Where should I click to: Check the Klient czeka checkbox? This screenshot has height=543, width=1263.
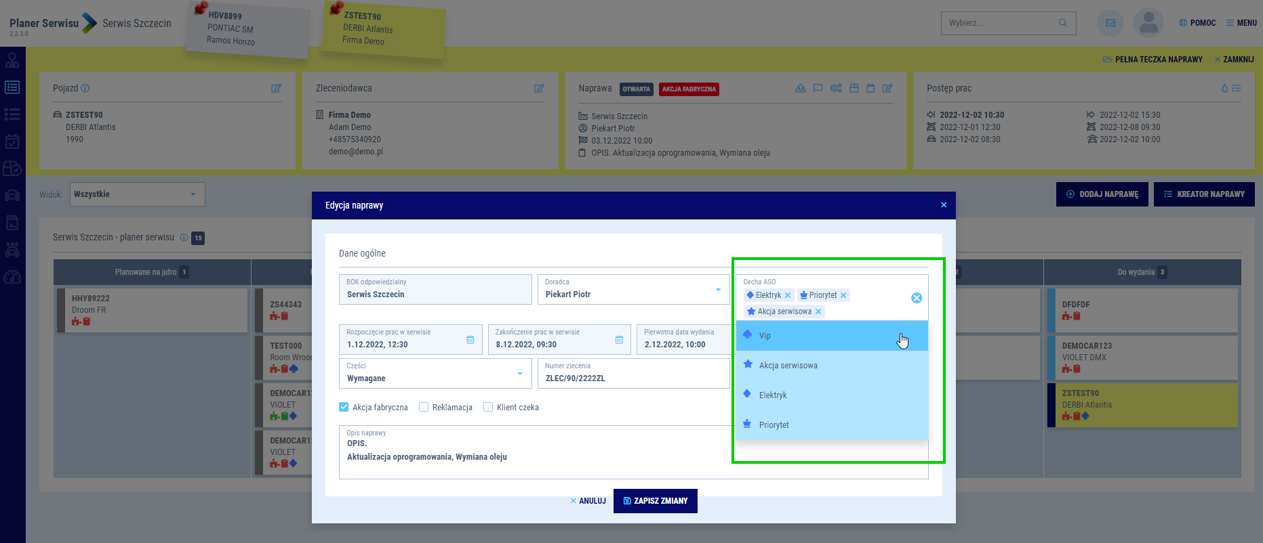(488, 407)
